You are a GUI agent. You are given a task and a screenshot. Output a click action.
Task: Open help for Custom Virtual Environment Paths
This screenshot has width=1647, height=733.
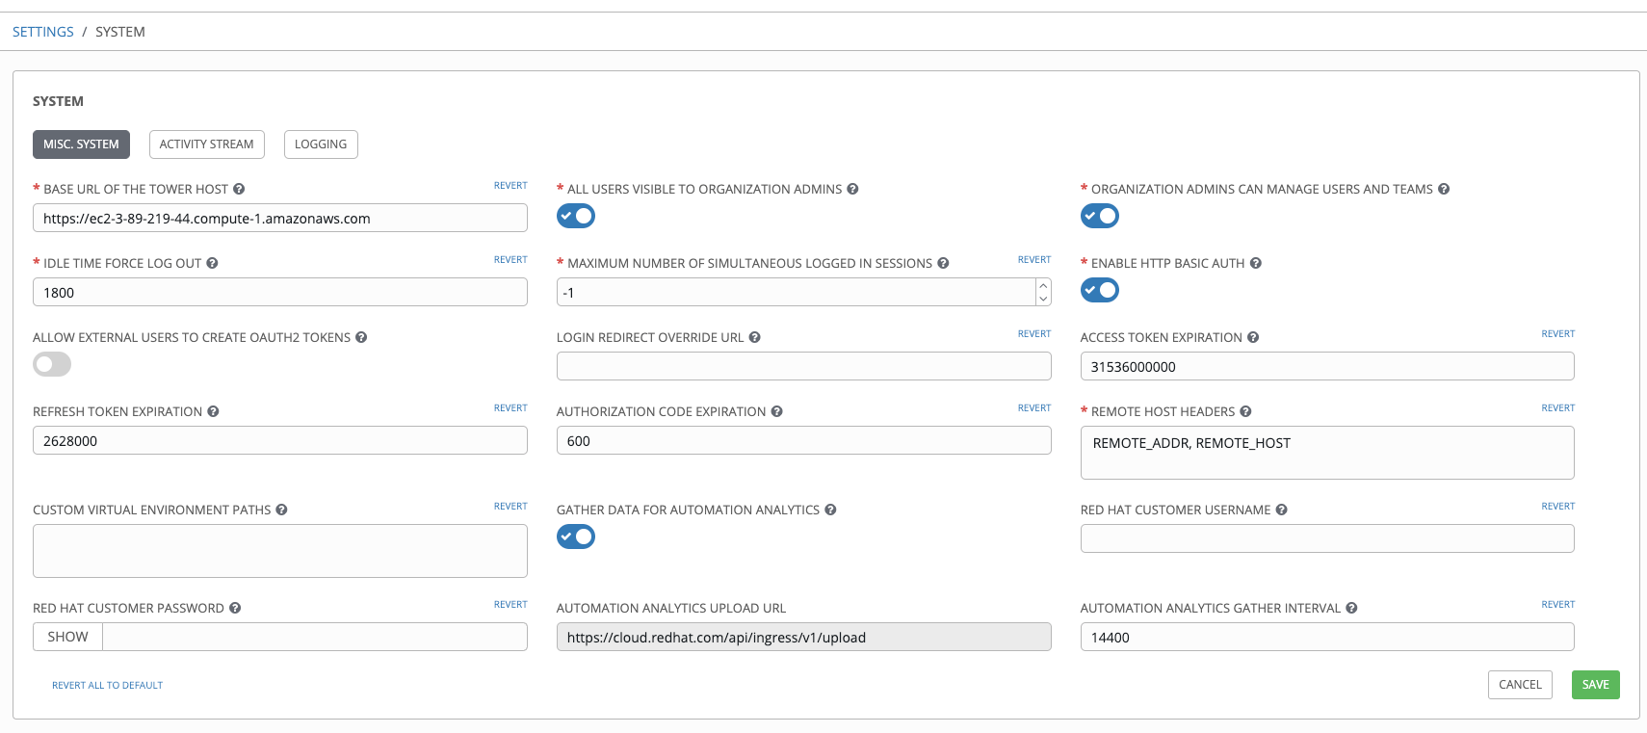(x=281, y=510)
